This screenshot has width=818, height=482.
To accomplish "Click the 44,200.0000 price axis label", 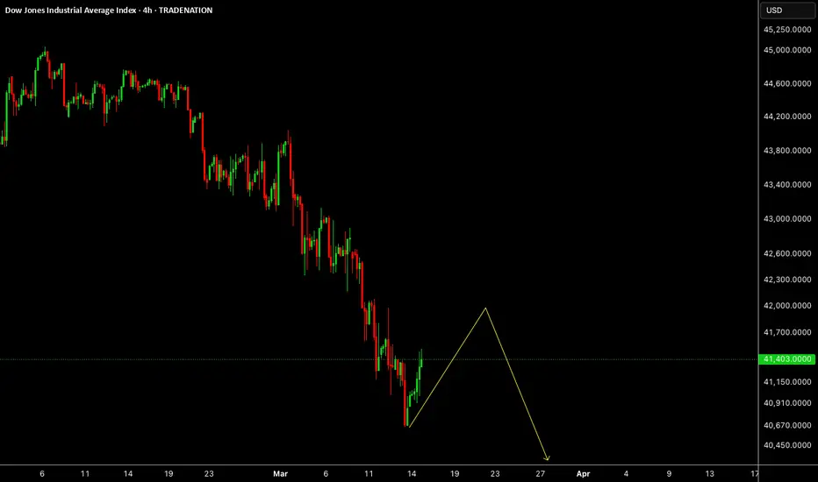I will click(787, 117).
